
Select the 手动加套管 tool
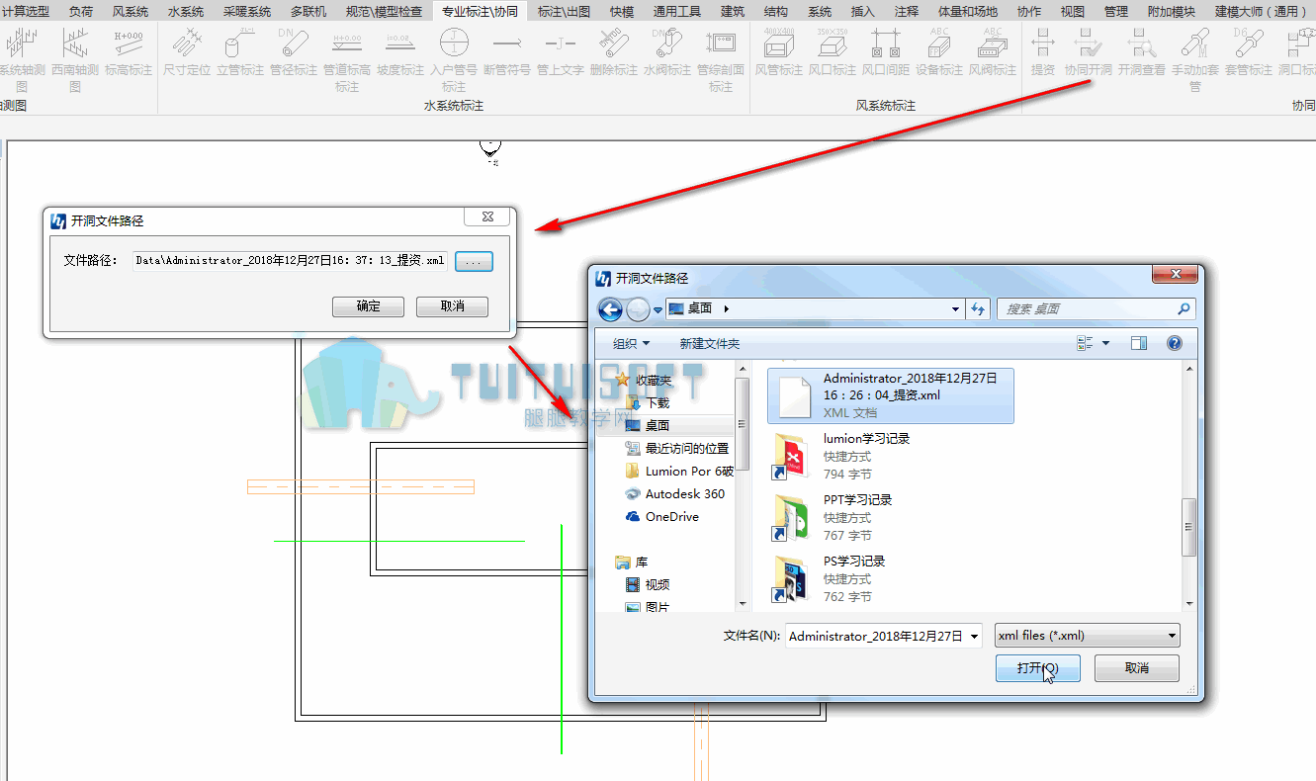click(1195, 57)
